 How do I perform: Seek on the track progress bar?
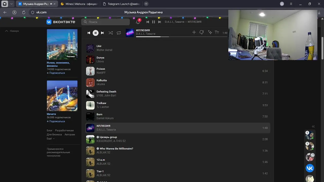pyautogui.click(x=181, y=37)
